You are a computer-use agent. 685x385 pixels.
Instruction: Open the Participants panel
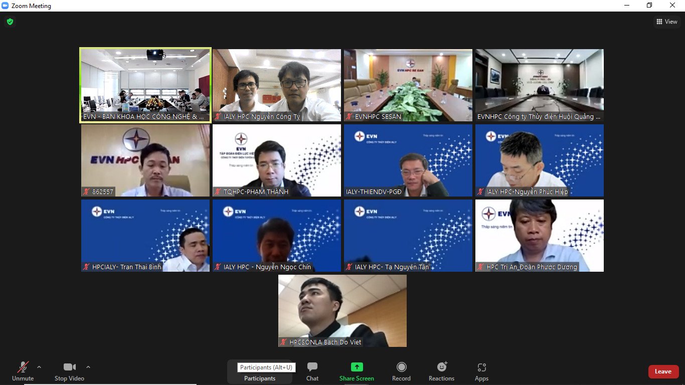pos(260,371)
